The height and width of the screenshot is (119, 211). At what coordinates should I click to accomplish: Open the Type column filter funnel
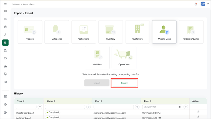[40, 107]
